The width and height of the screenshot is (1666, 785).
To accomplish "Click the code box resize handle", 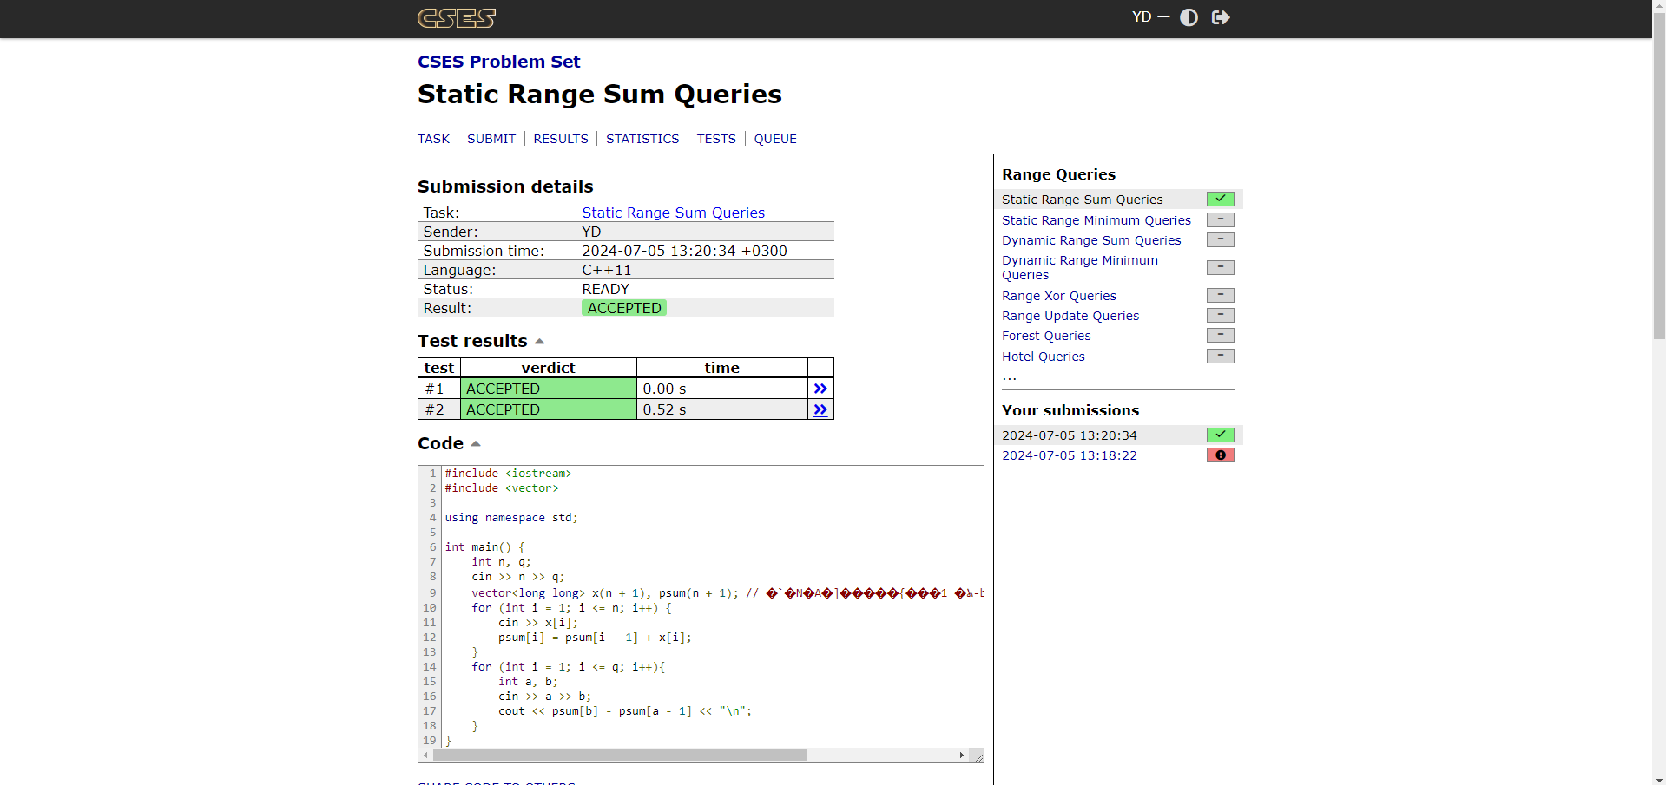I will (x=977, y=756).
